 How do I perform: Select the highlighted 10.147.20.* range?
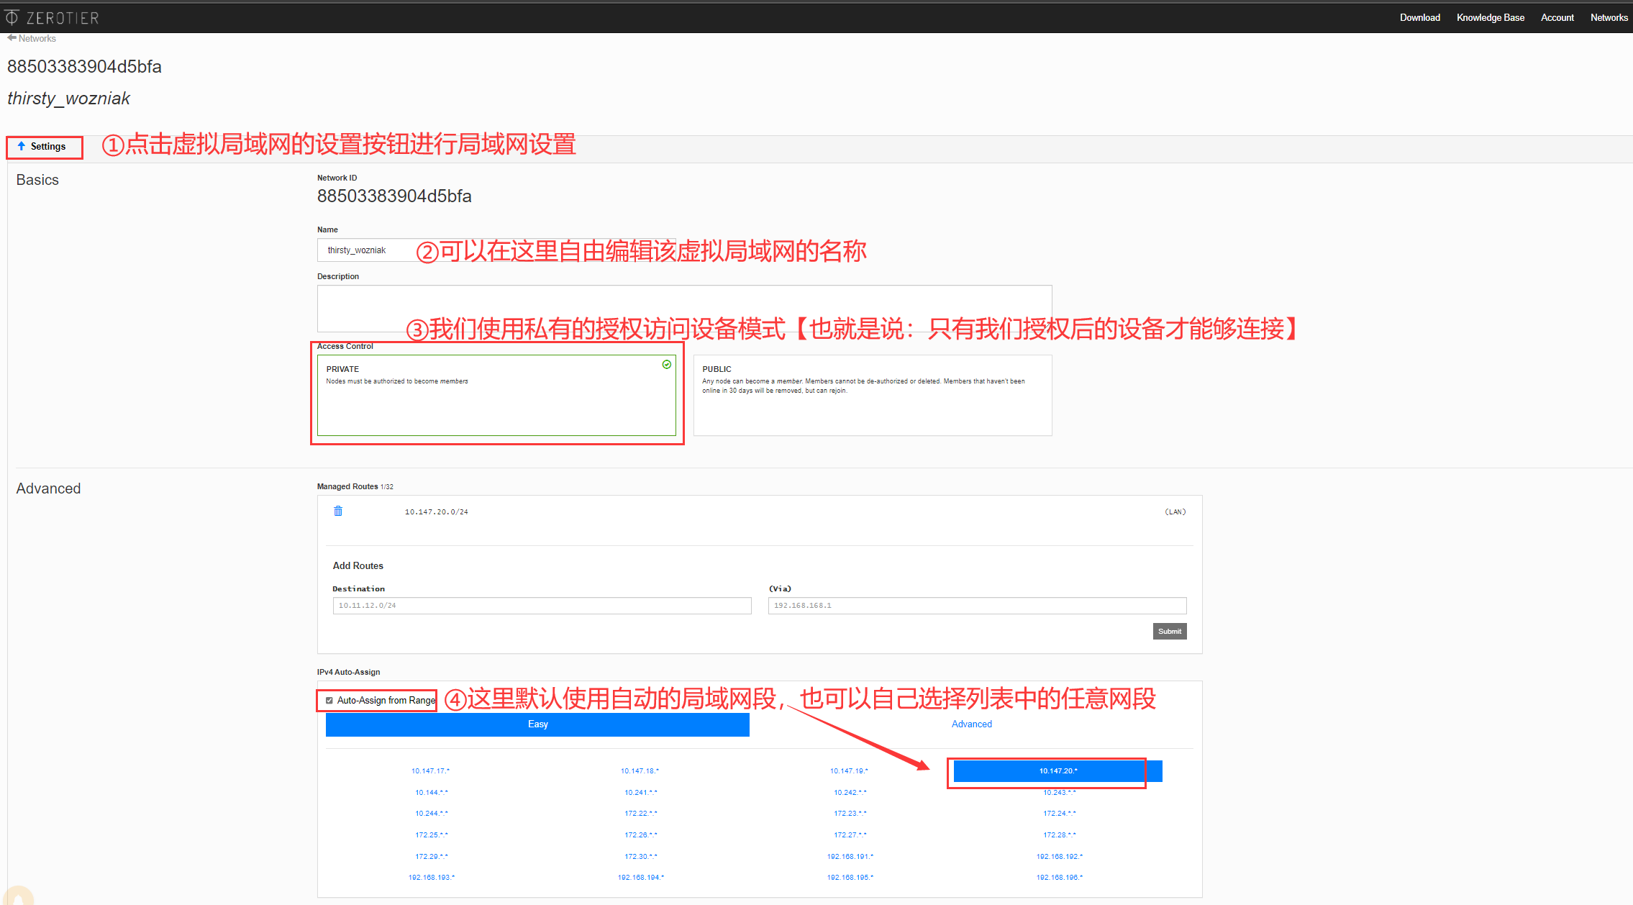coord(1057,771)
